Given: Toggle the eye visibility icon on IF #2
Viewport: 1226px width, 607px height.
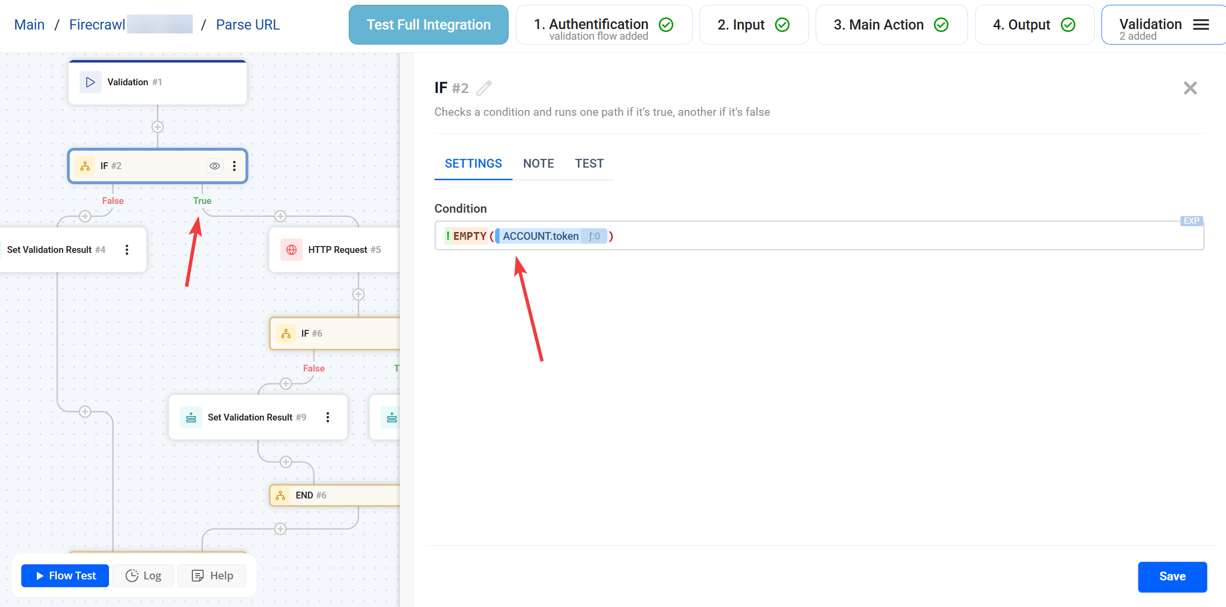Looking at the screenshot, I should pyautogui.click(x=215, y=166).
